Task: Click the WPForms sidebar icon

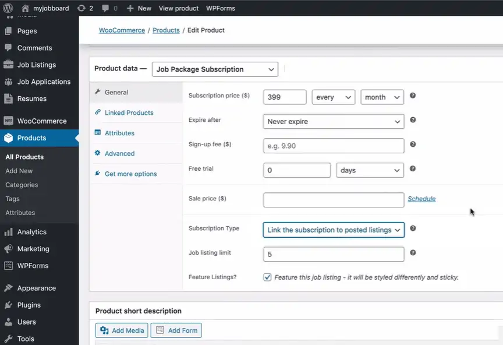Action: click(x=8, y=266)
